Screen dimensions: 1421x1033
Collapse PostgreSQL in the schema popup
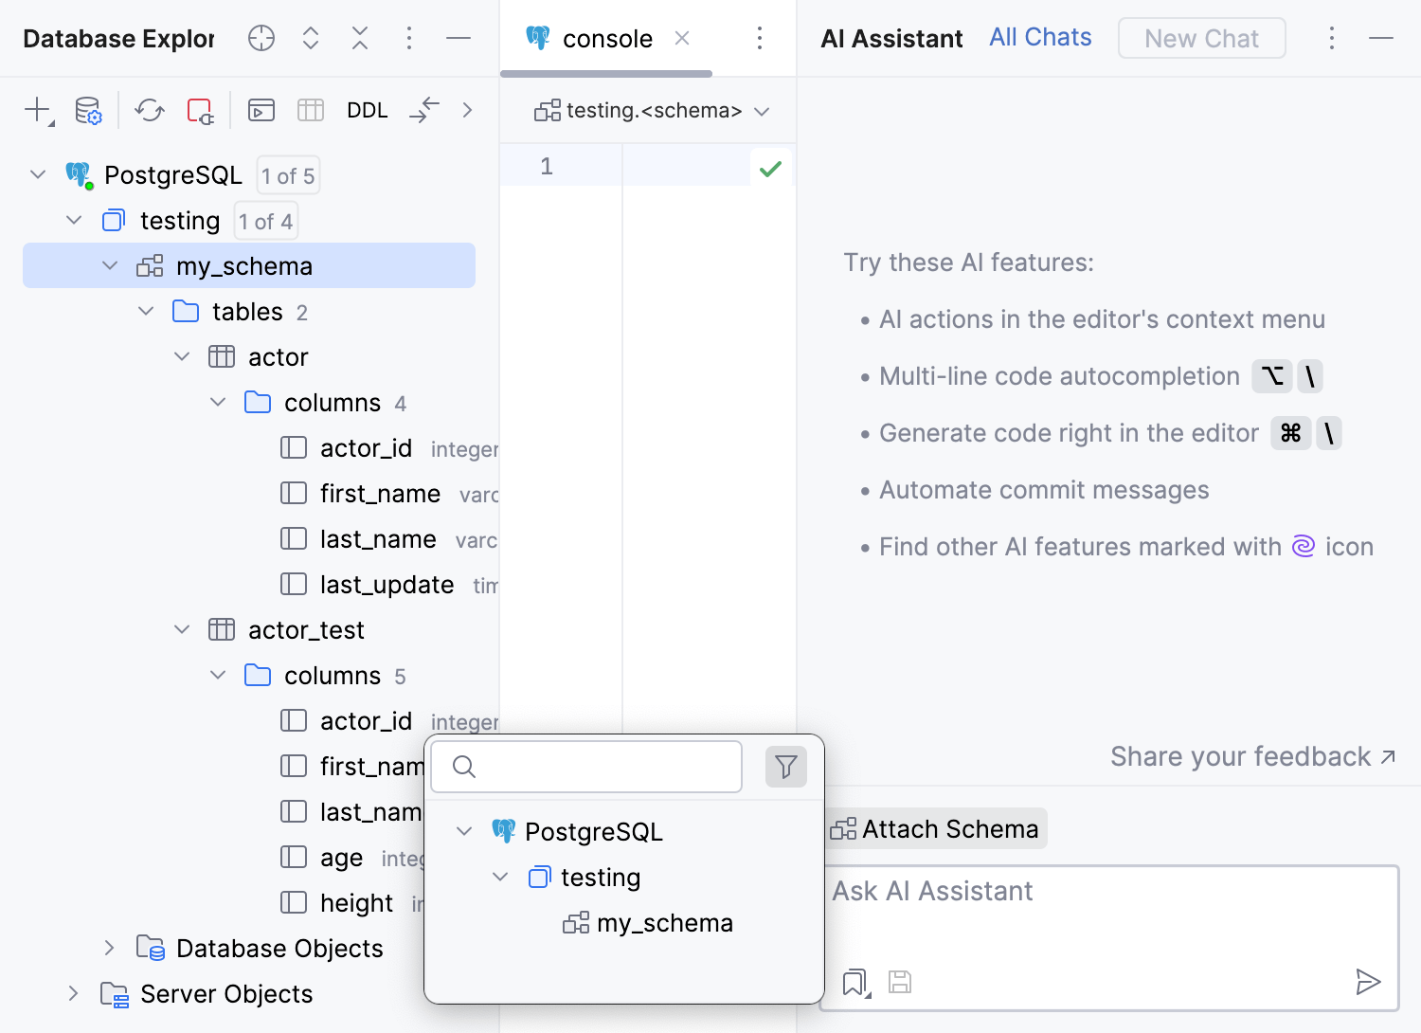(x=464, y=831)
